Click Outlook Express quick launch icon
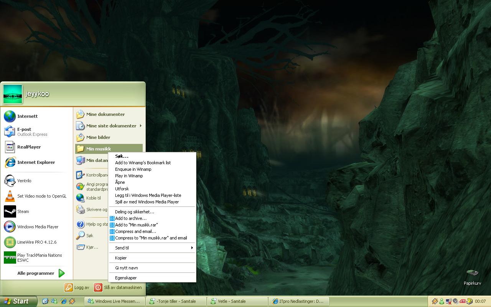The height and width of the screenshot is (307, 491). [45, 301]
